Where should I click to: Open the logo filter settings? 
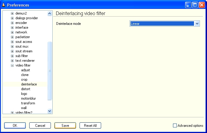click(24, 94)
